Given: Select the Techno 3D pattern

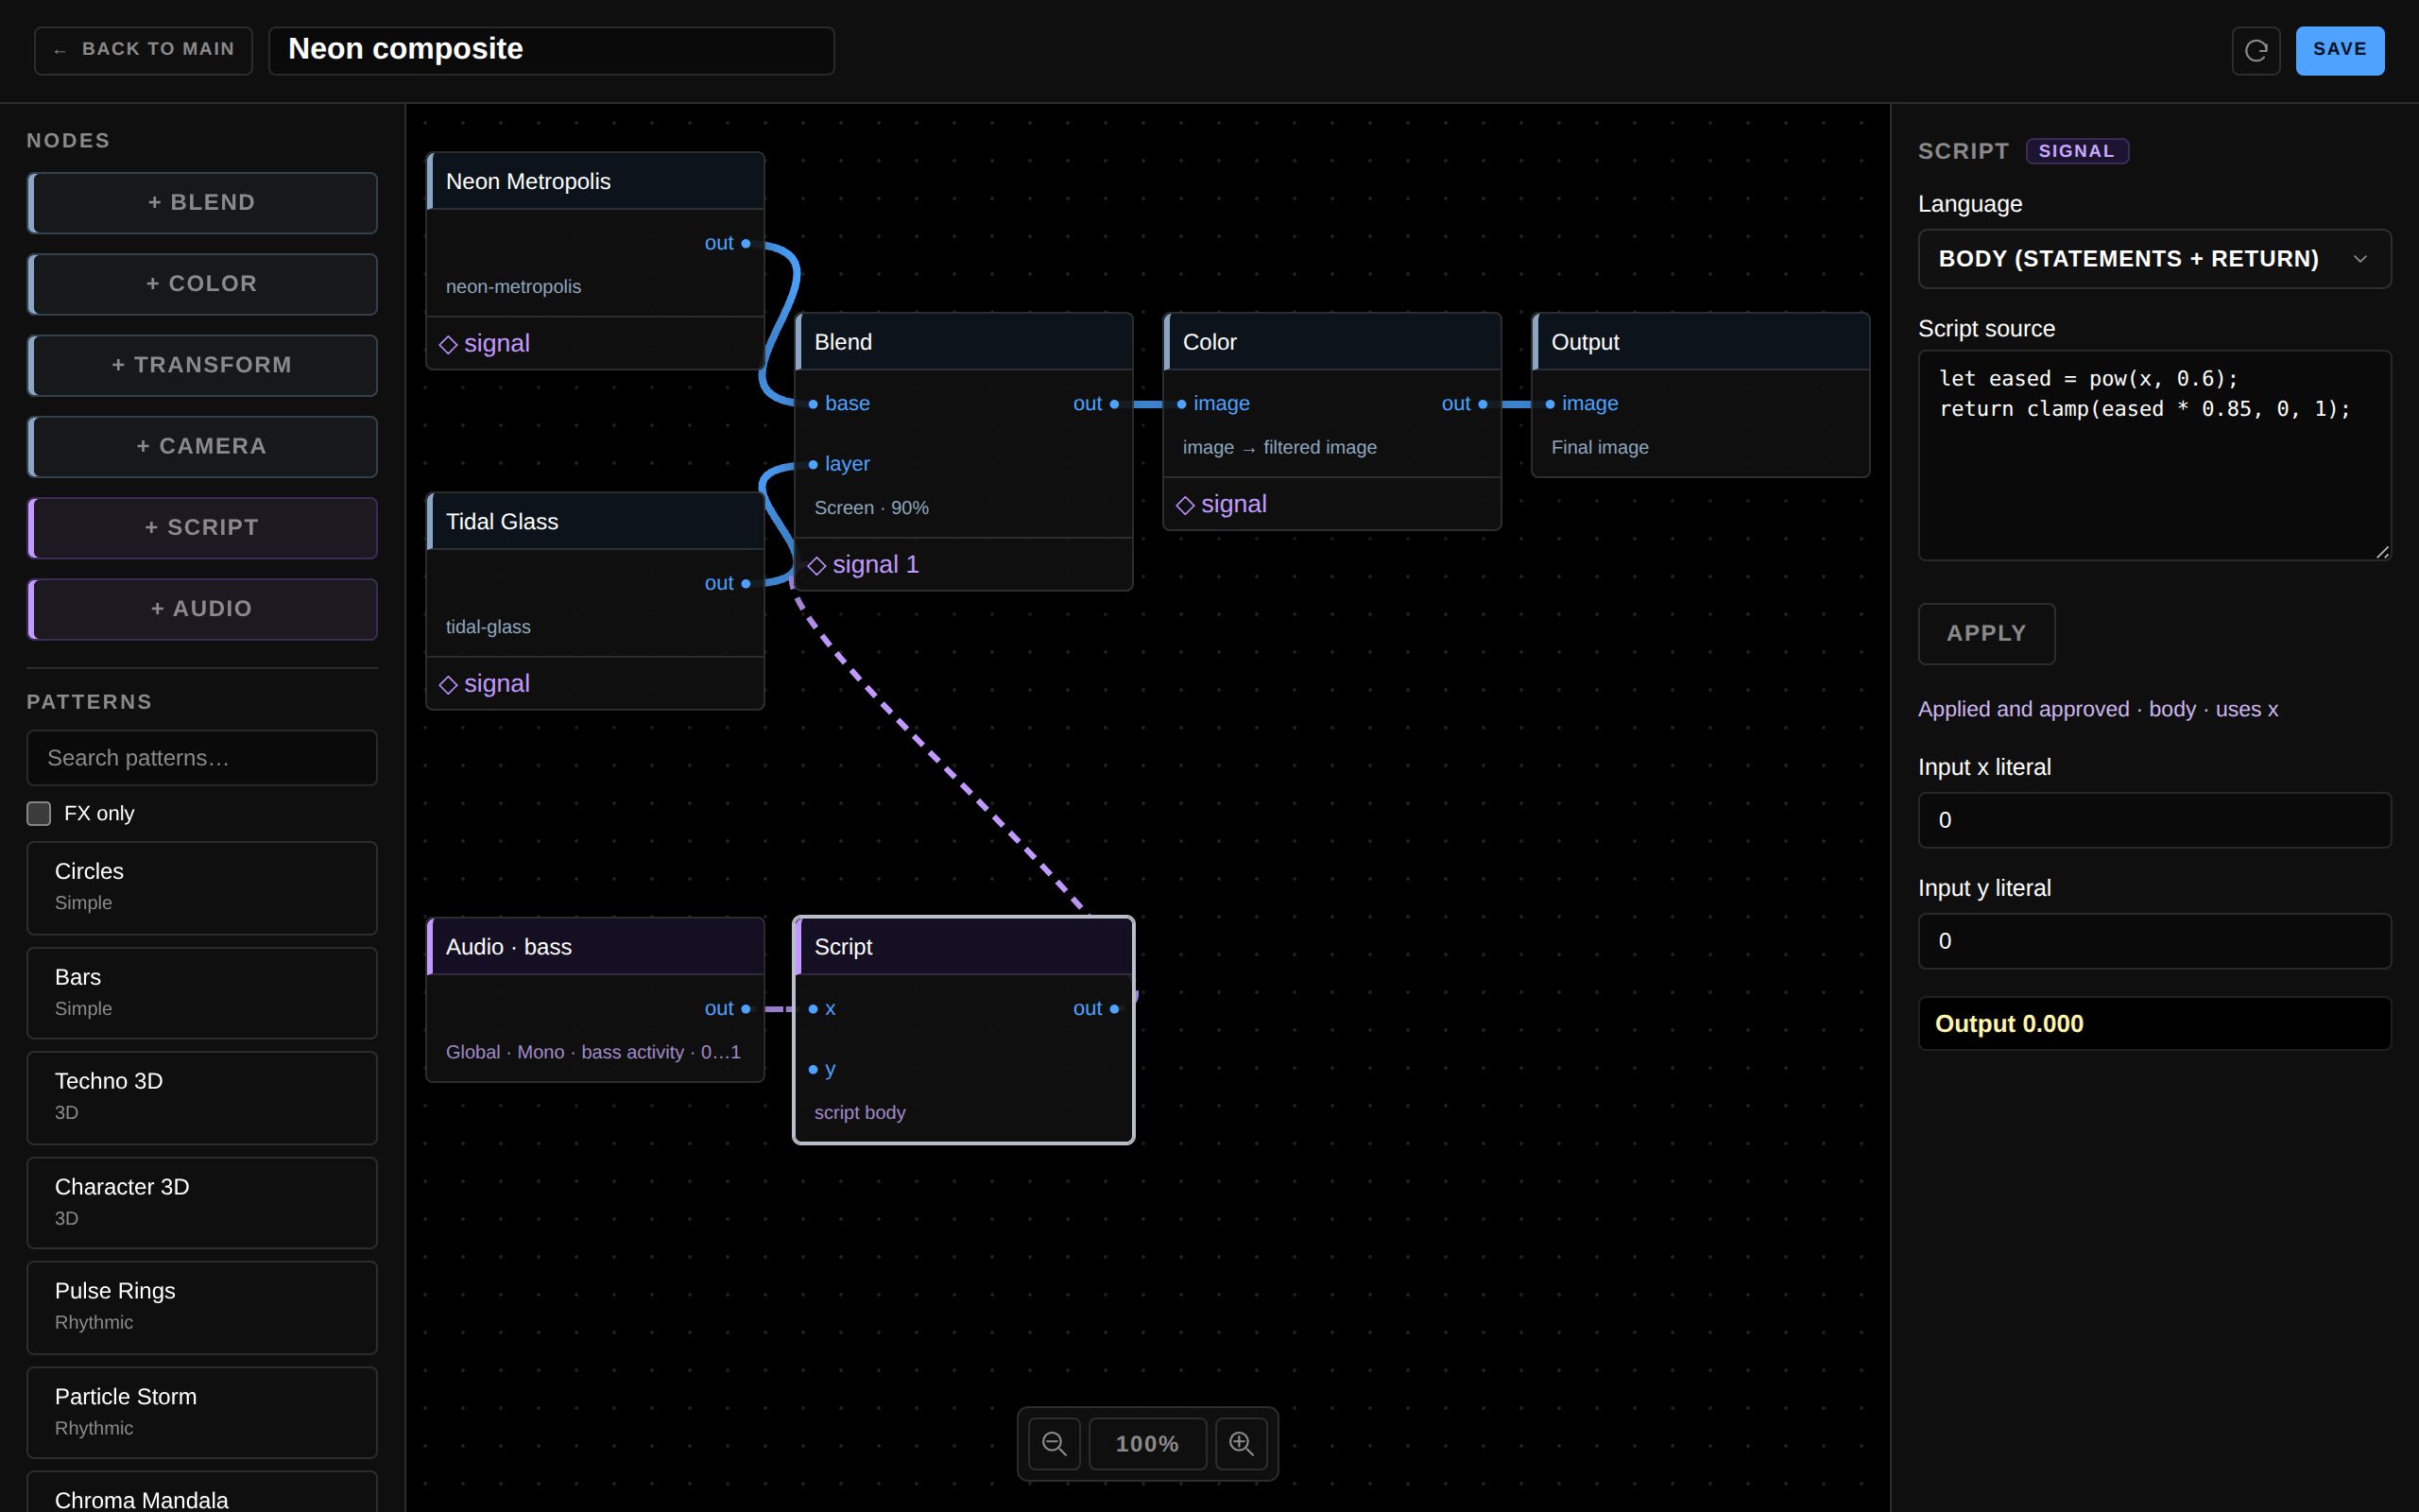Looking at the screenshot, I should pos(202,1097).
